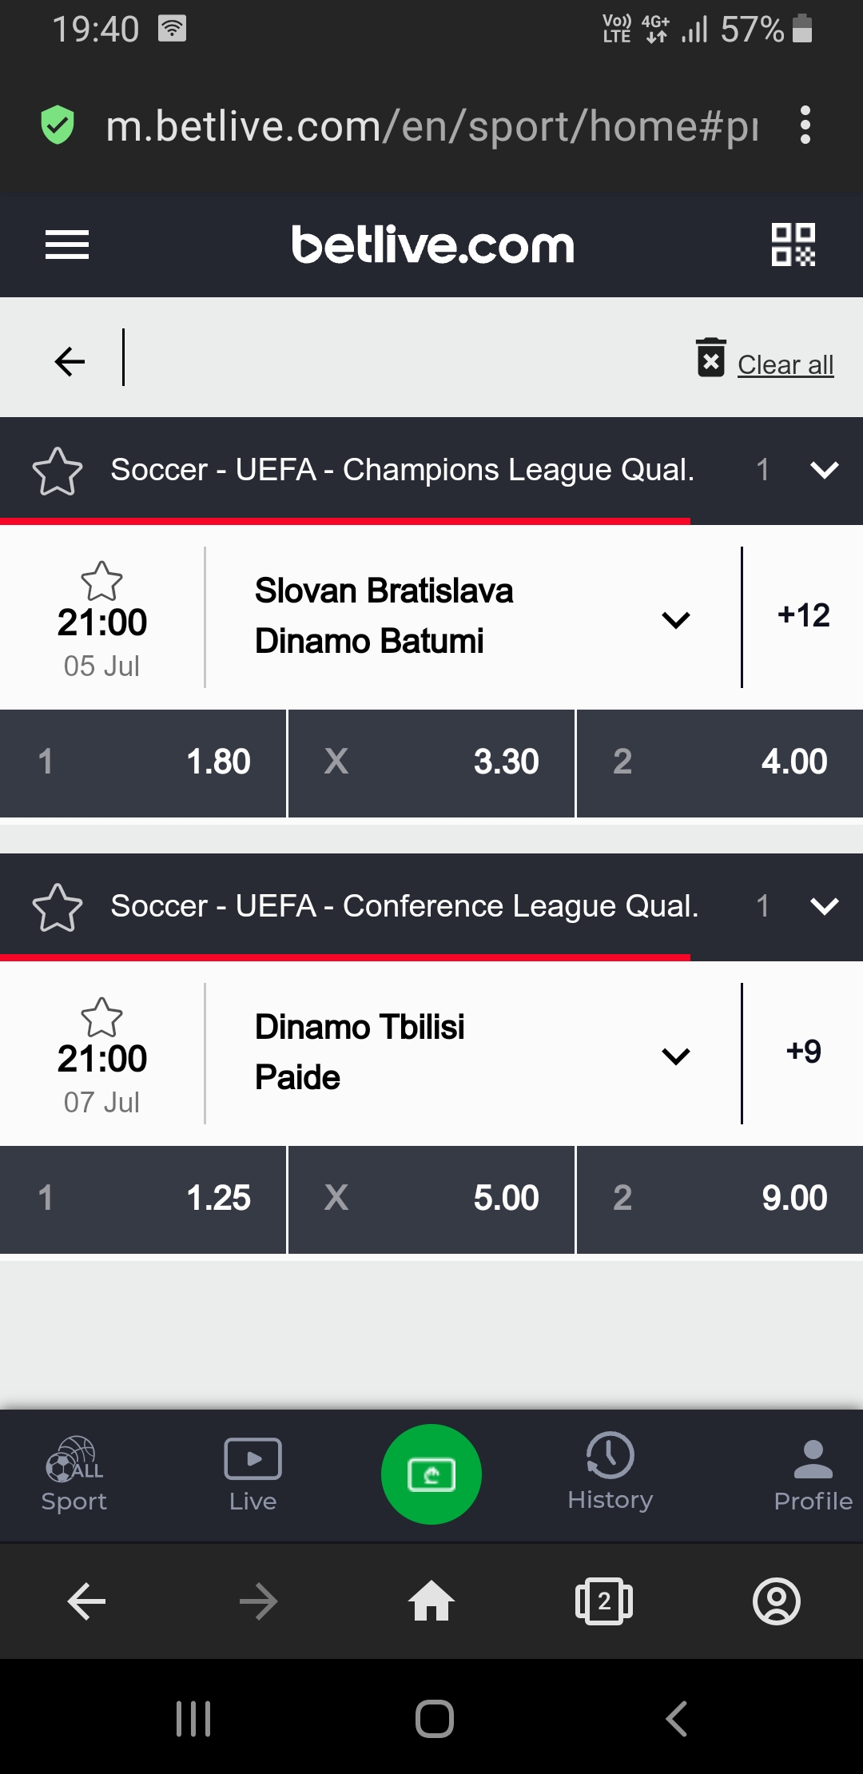Expand Slovan Bratislava vs Dinamo Batumi dropdown
This screenshot has width=863, height=1774.
[x=676, y=619]
